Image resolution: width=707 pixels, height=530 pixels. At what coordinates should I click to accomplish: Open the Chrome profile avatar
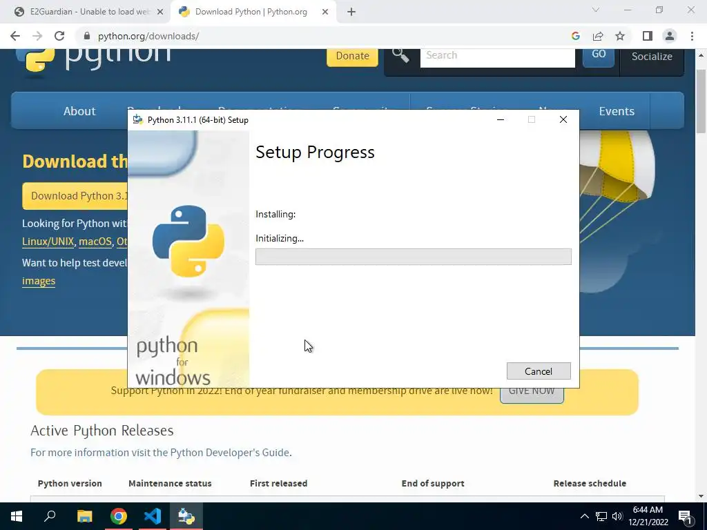pyautogui.click(x=670, y=36)
